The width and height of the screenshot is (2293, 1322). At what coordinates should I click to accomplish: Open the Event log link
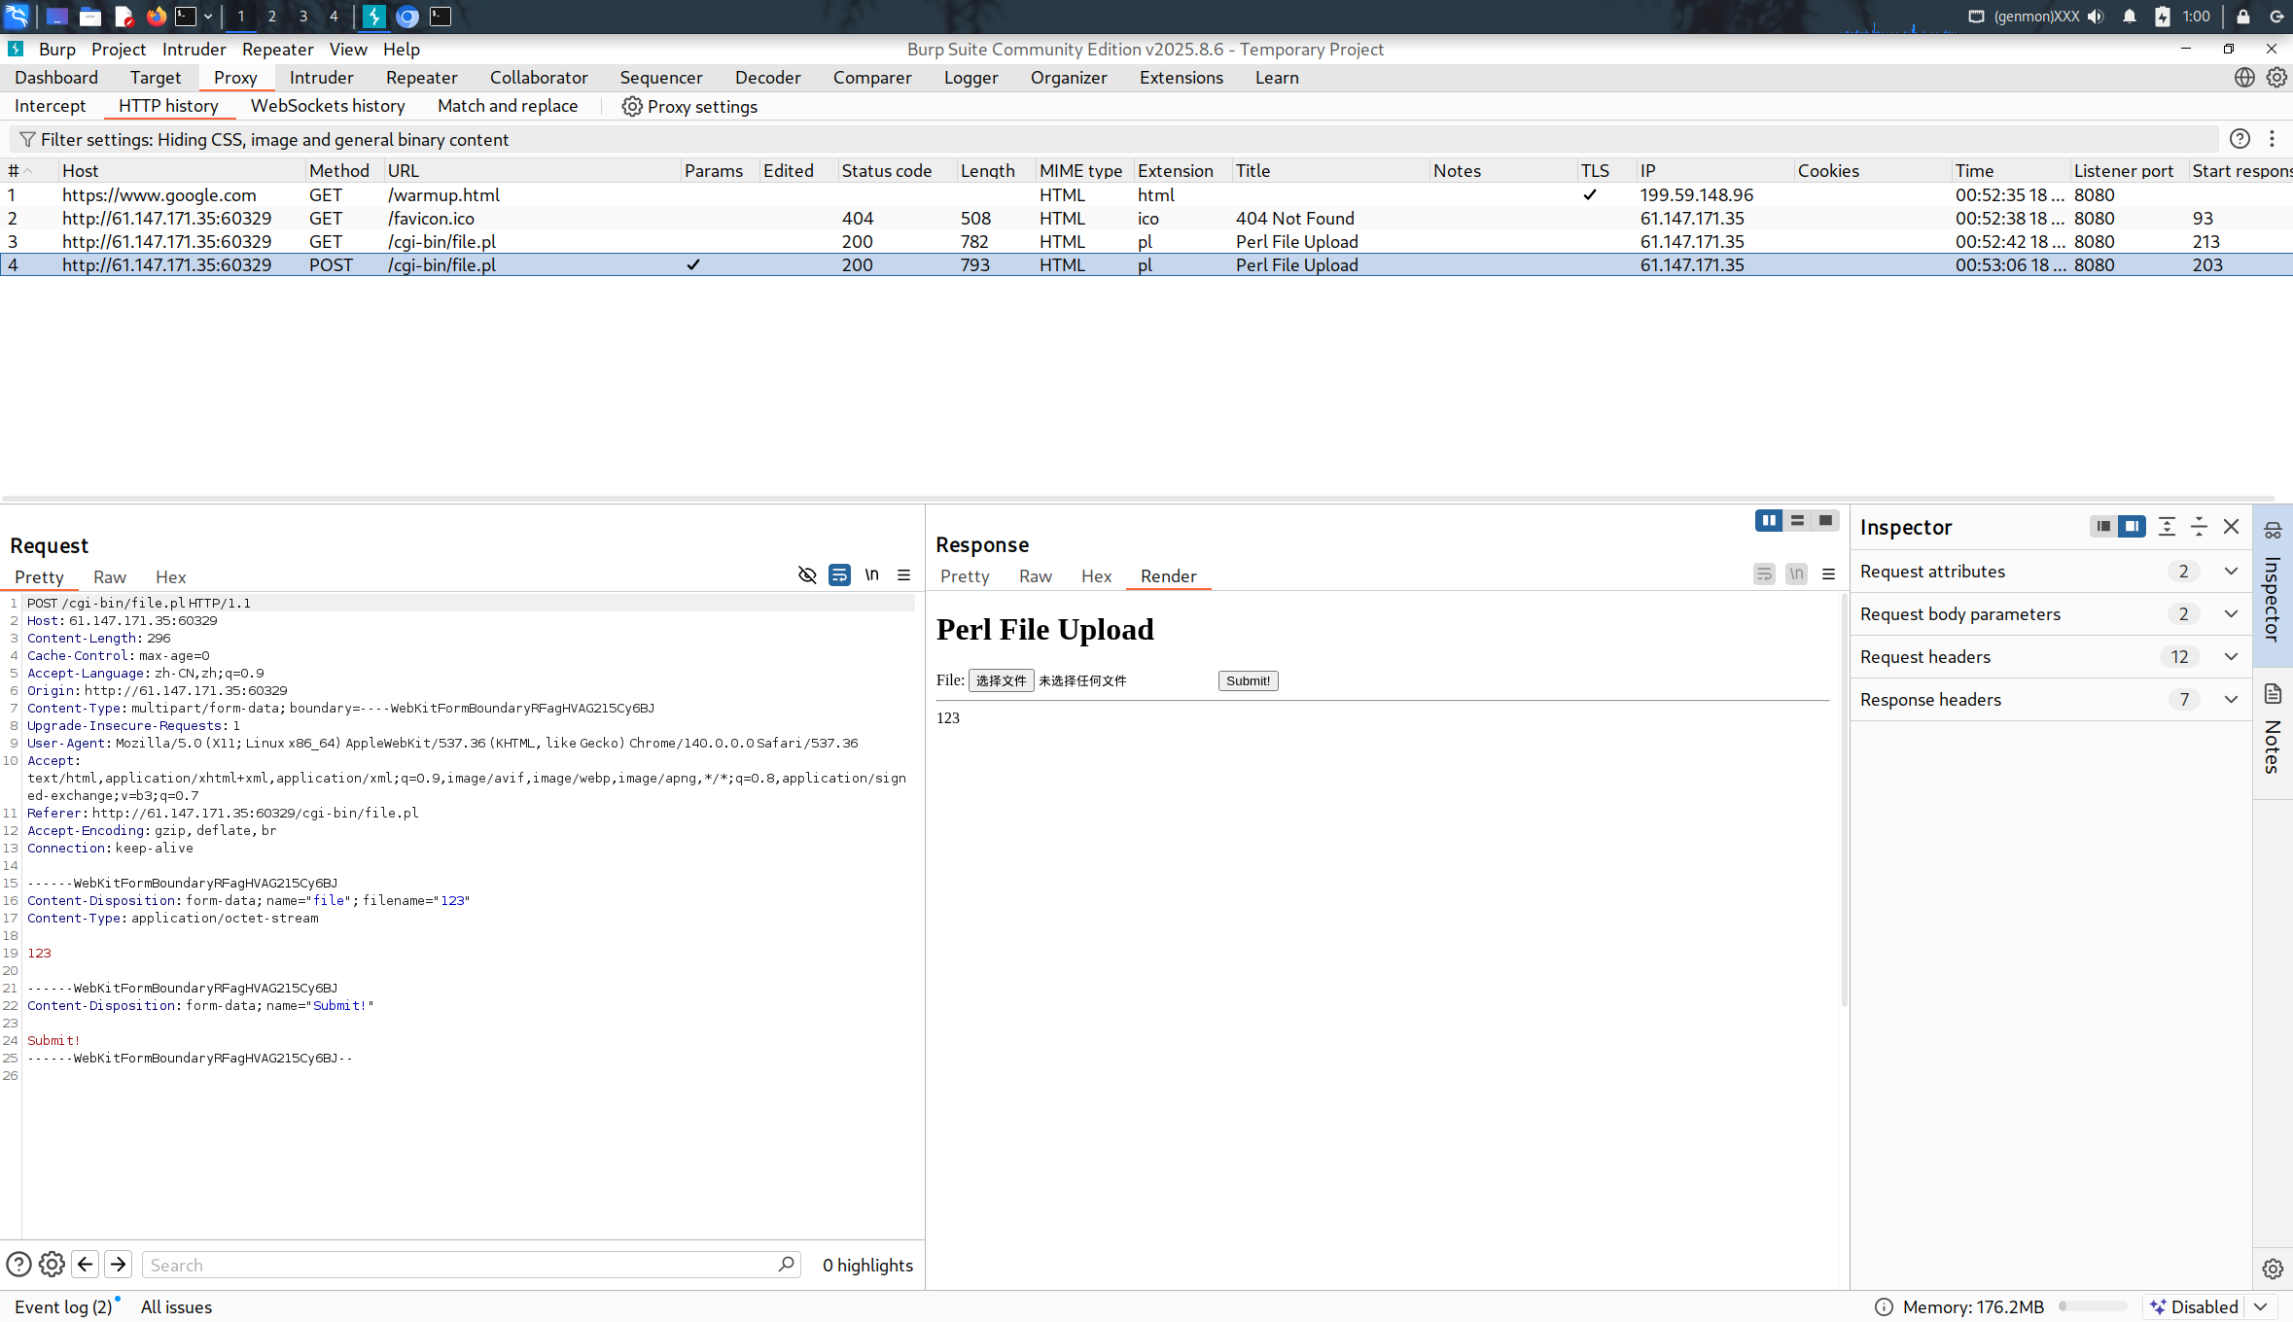click(x=63, y=1306)
